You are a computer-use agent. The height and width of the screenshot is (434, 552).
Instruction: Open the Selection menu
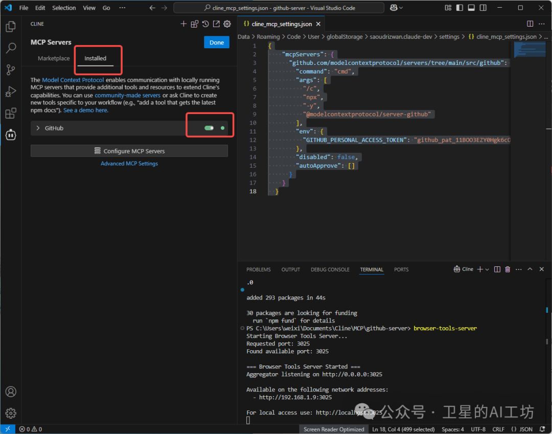click(x=64, y=8)
